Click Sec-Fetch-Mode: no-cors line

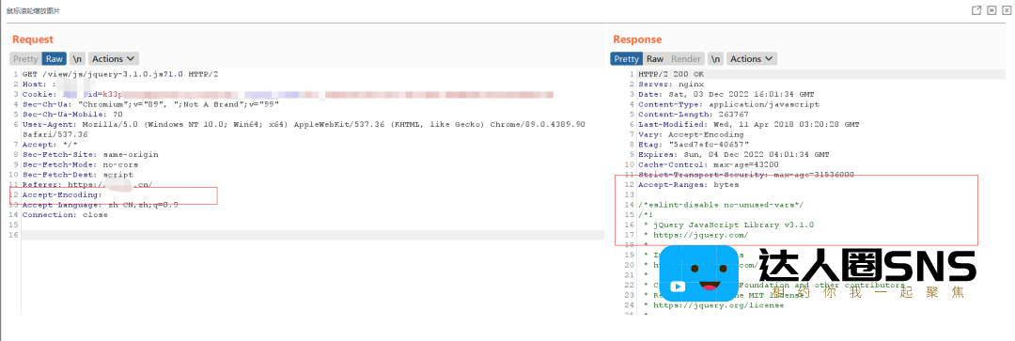coord(80,164)
